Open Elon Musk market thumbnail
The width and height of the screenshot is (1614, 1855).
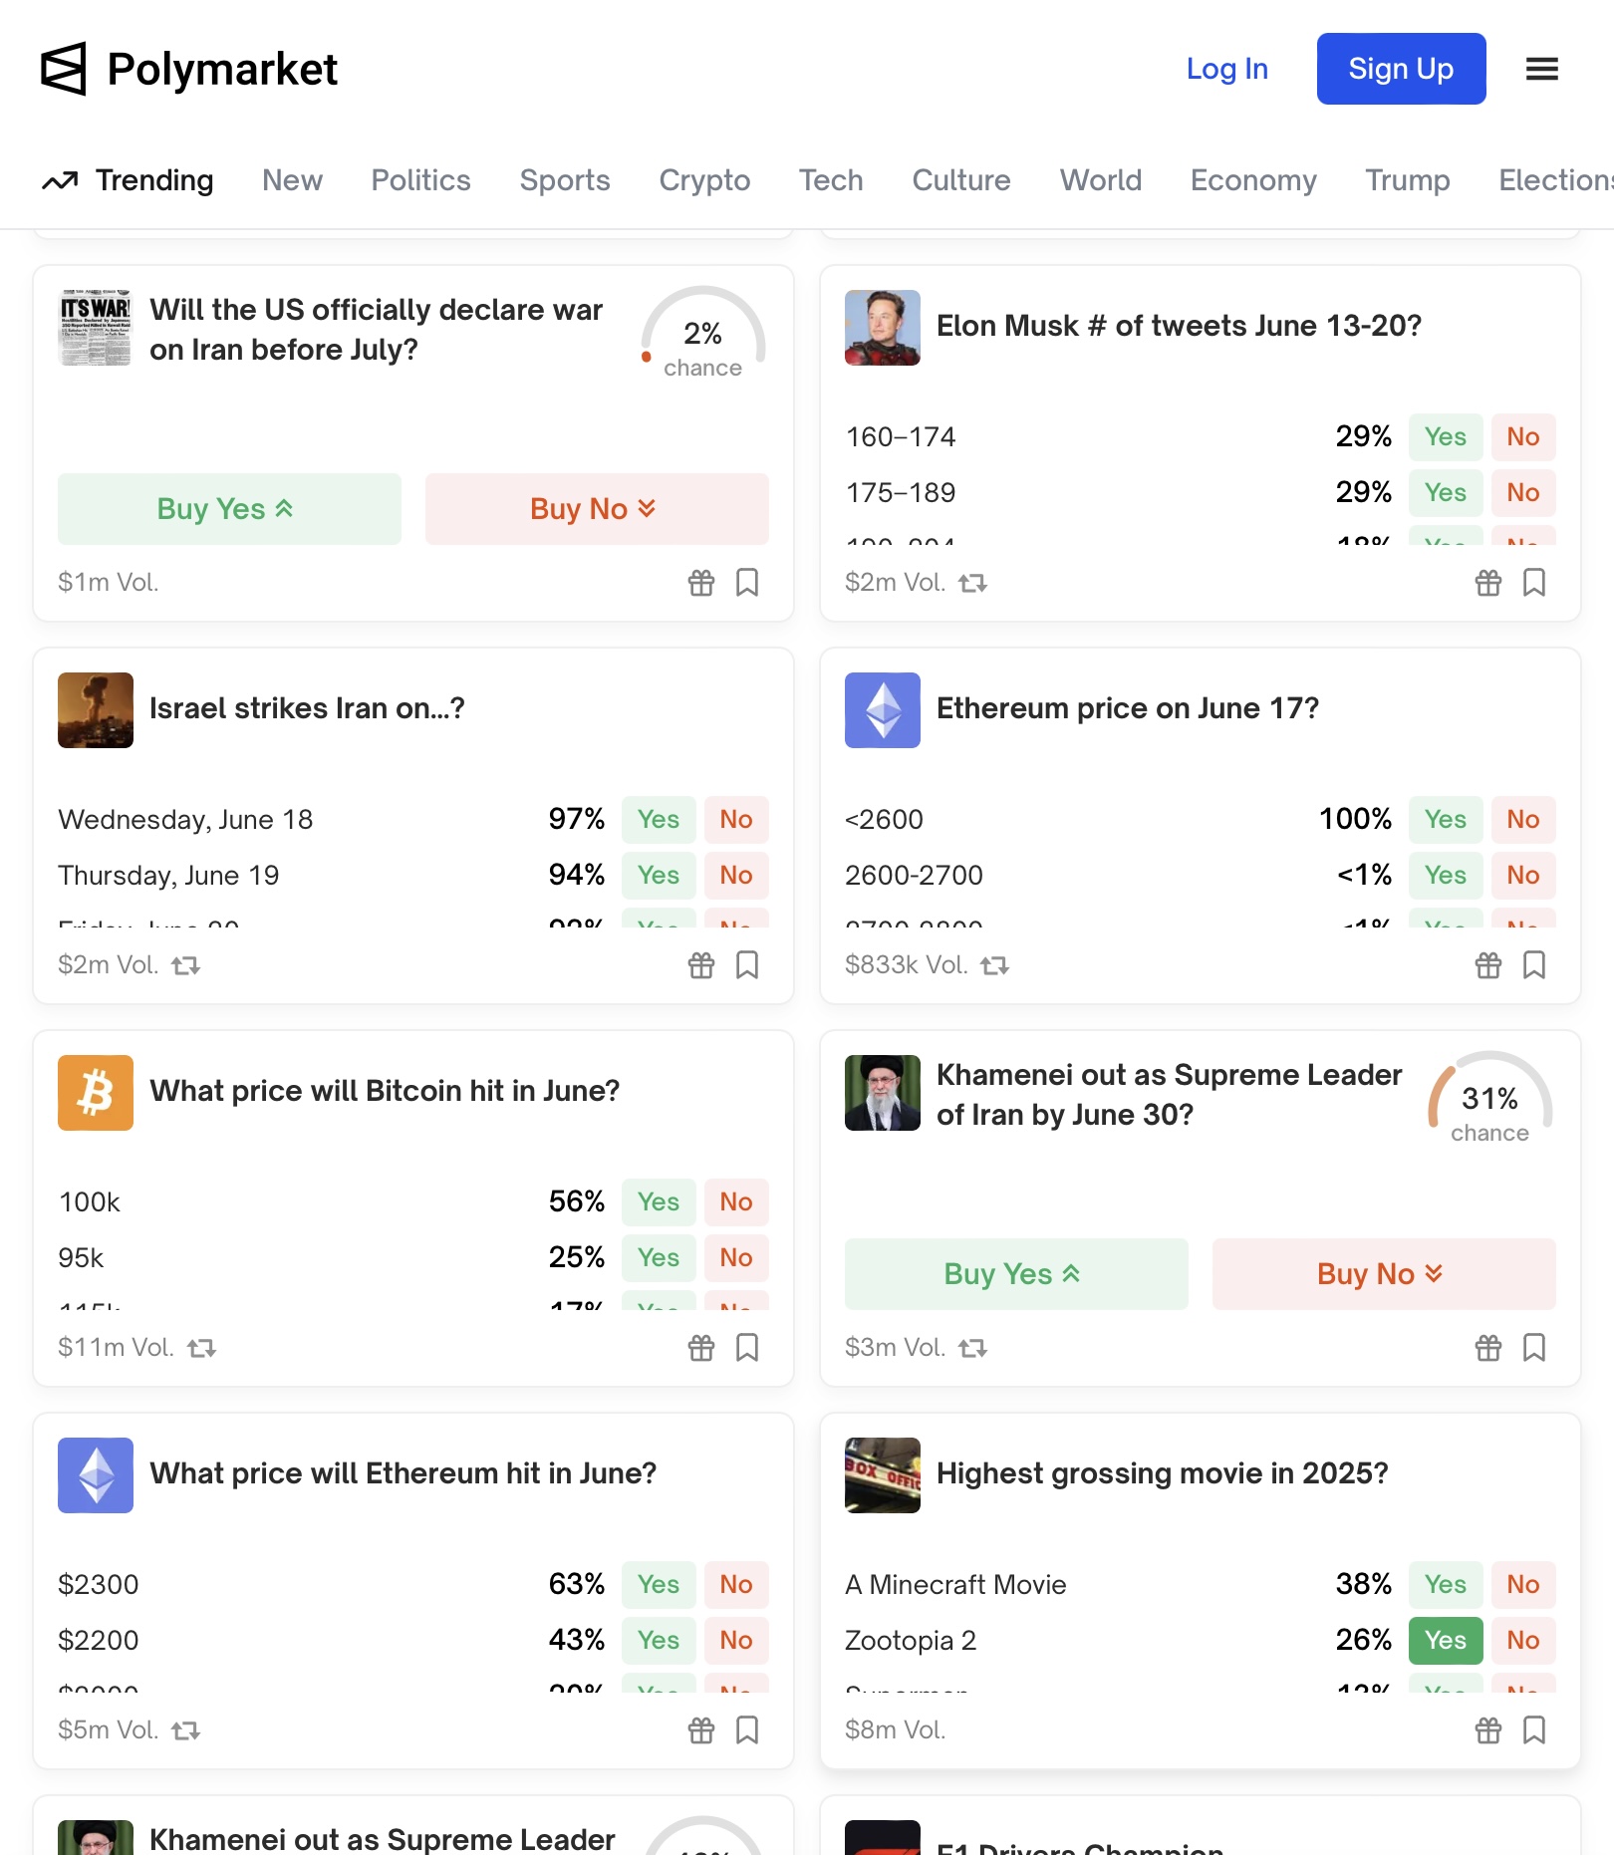883,328
